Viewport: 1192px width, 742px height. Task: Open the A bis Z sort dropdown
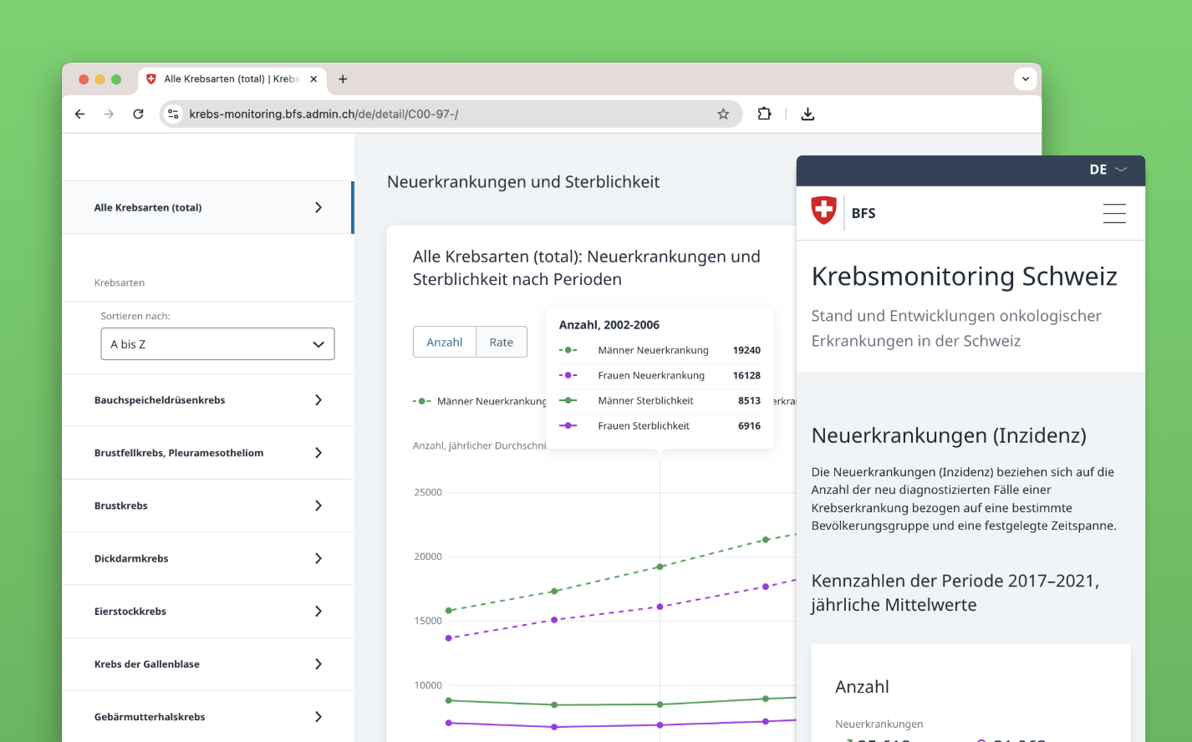click(217, 344)
